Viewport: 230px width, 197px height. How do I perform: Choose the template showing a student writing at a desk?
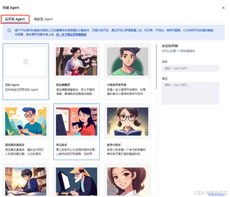point(26,181)
